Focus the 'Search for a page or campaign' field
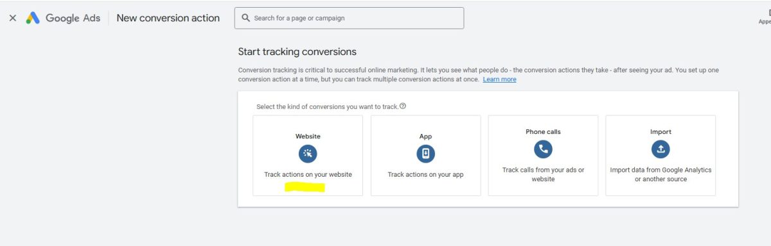771x246 pixels. pyautogui.click(x=349, y=18)
